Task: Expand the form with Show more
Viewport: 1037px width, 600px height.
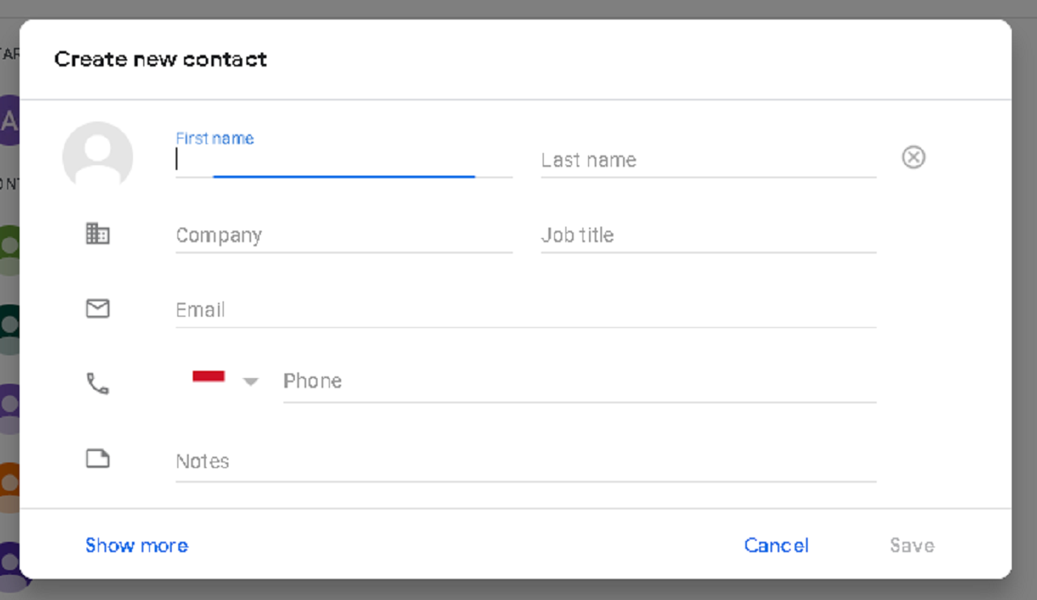Action: click(137, 546)
